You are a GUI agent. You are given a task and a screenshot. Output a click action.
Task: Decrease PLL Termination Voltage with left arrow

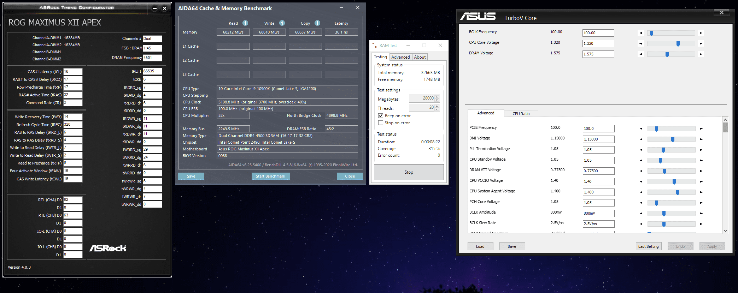(641, 150)
